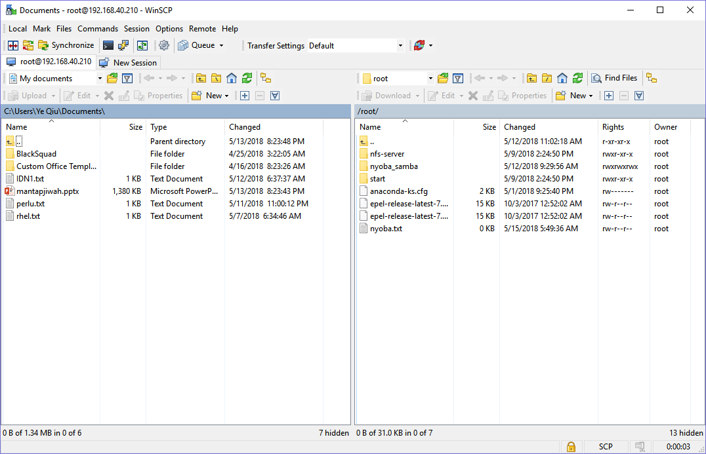
Task: Open the Commands menu
Action: point(97,29)
